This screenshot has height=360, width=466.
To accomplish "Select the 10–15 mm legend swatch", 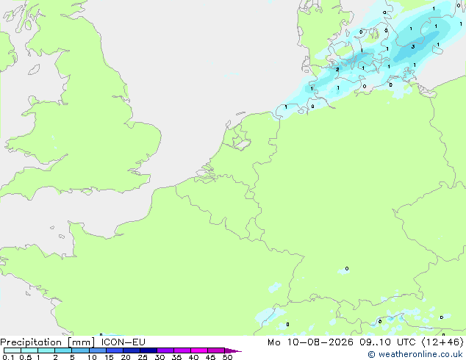I will click(98, 350).
